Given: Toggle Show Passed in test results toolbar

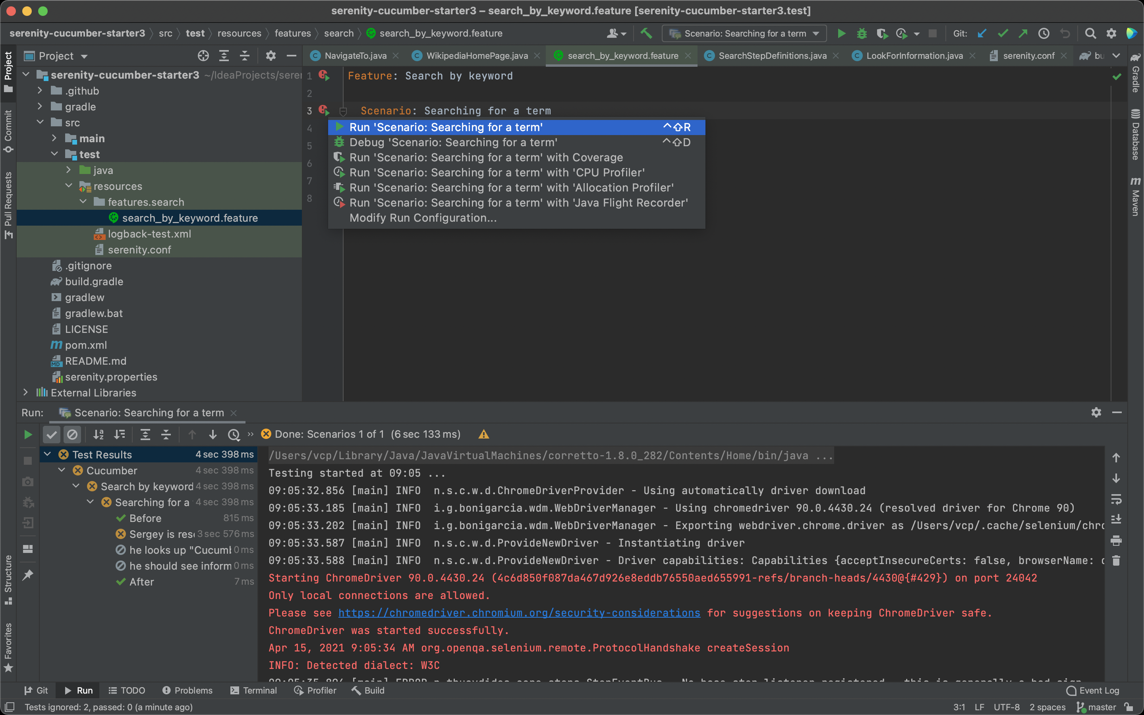Looking at the screenshot, I should (x=51, y=435).
